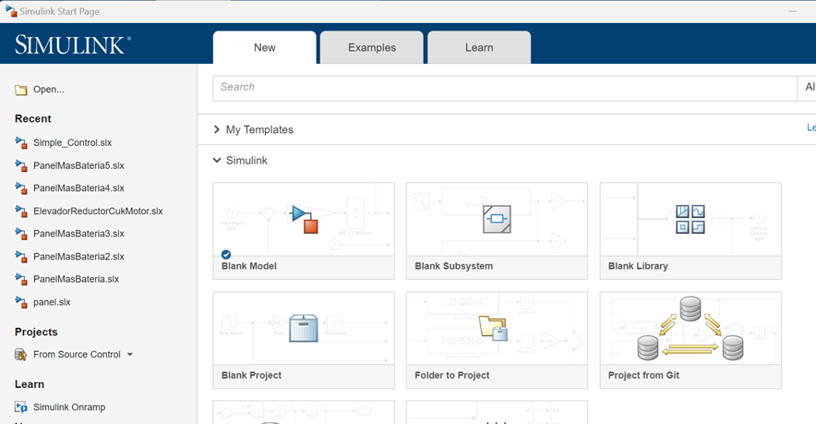The image size is (816, 424).
Task: Open recent file PanelMasBateria5.slx
Action: [78, 165]
